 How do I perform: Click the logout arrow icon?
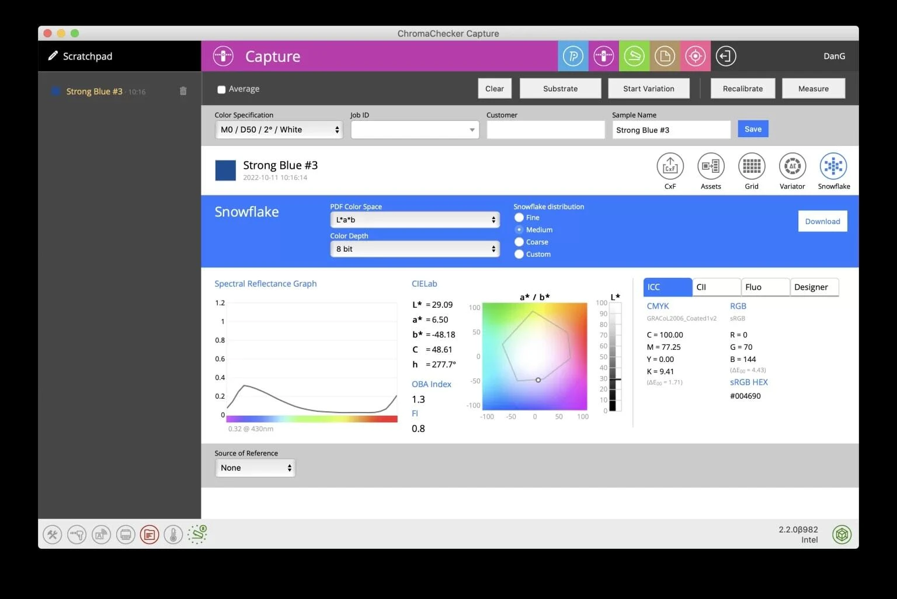tap(726, 56)
